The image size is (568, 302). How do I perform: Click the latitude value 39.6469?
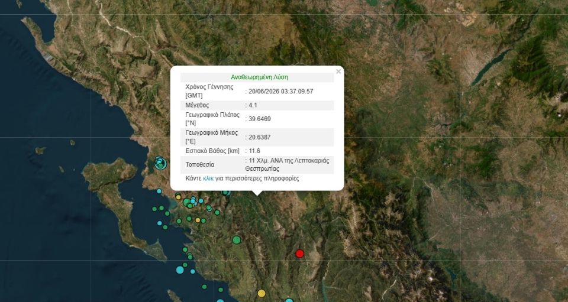pyautogui.click(x=260, y=119)
